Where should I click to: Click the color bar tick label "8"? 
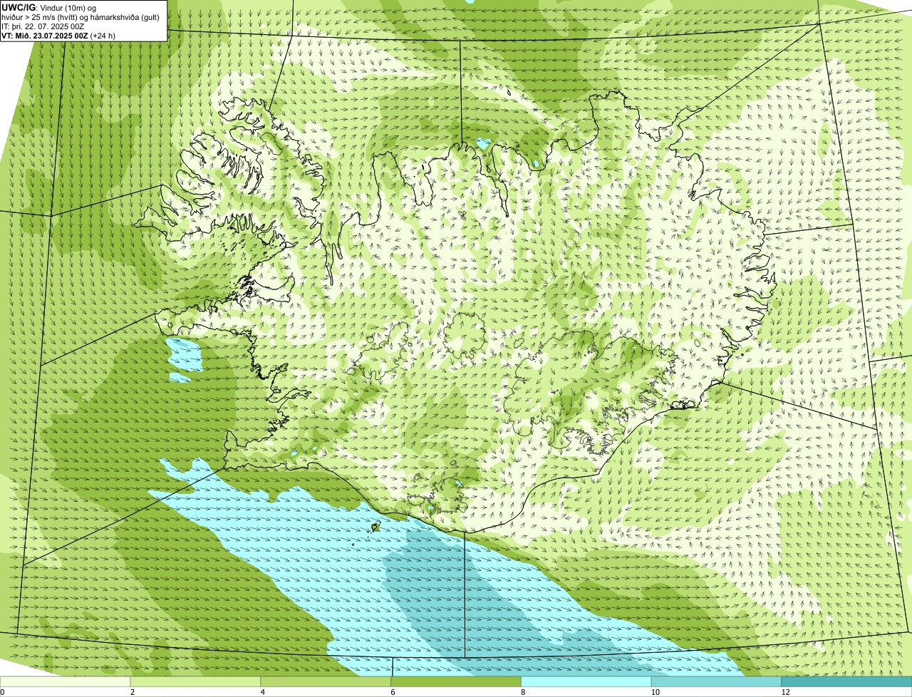pyautogui.click(x=524, y=692)
